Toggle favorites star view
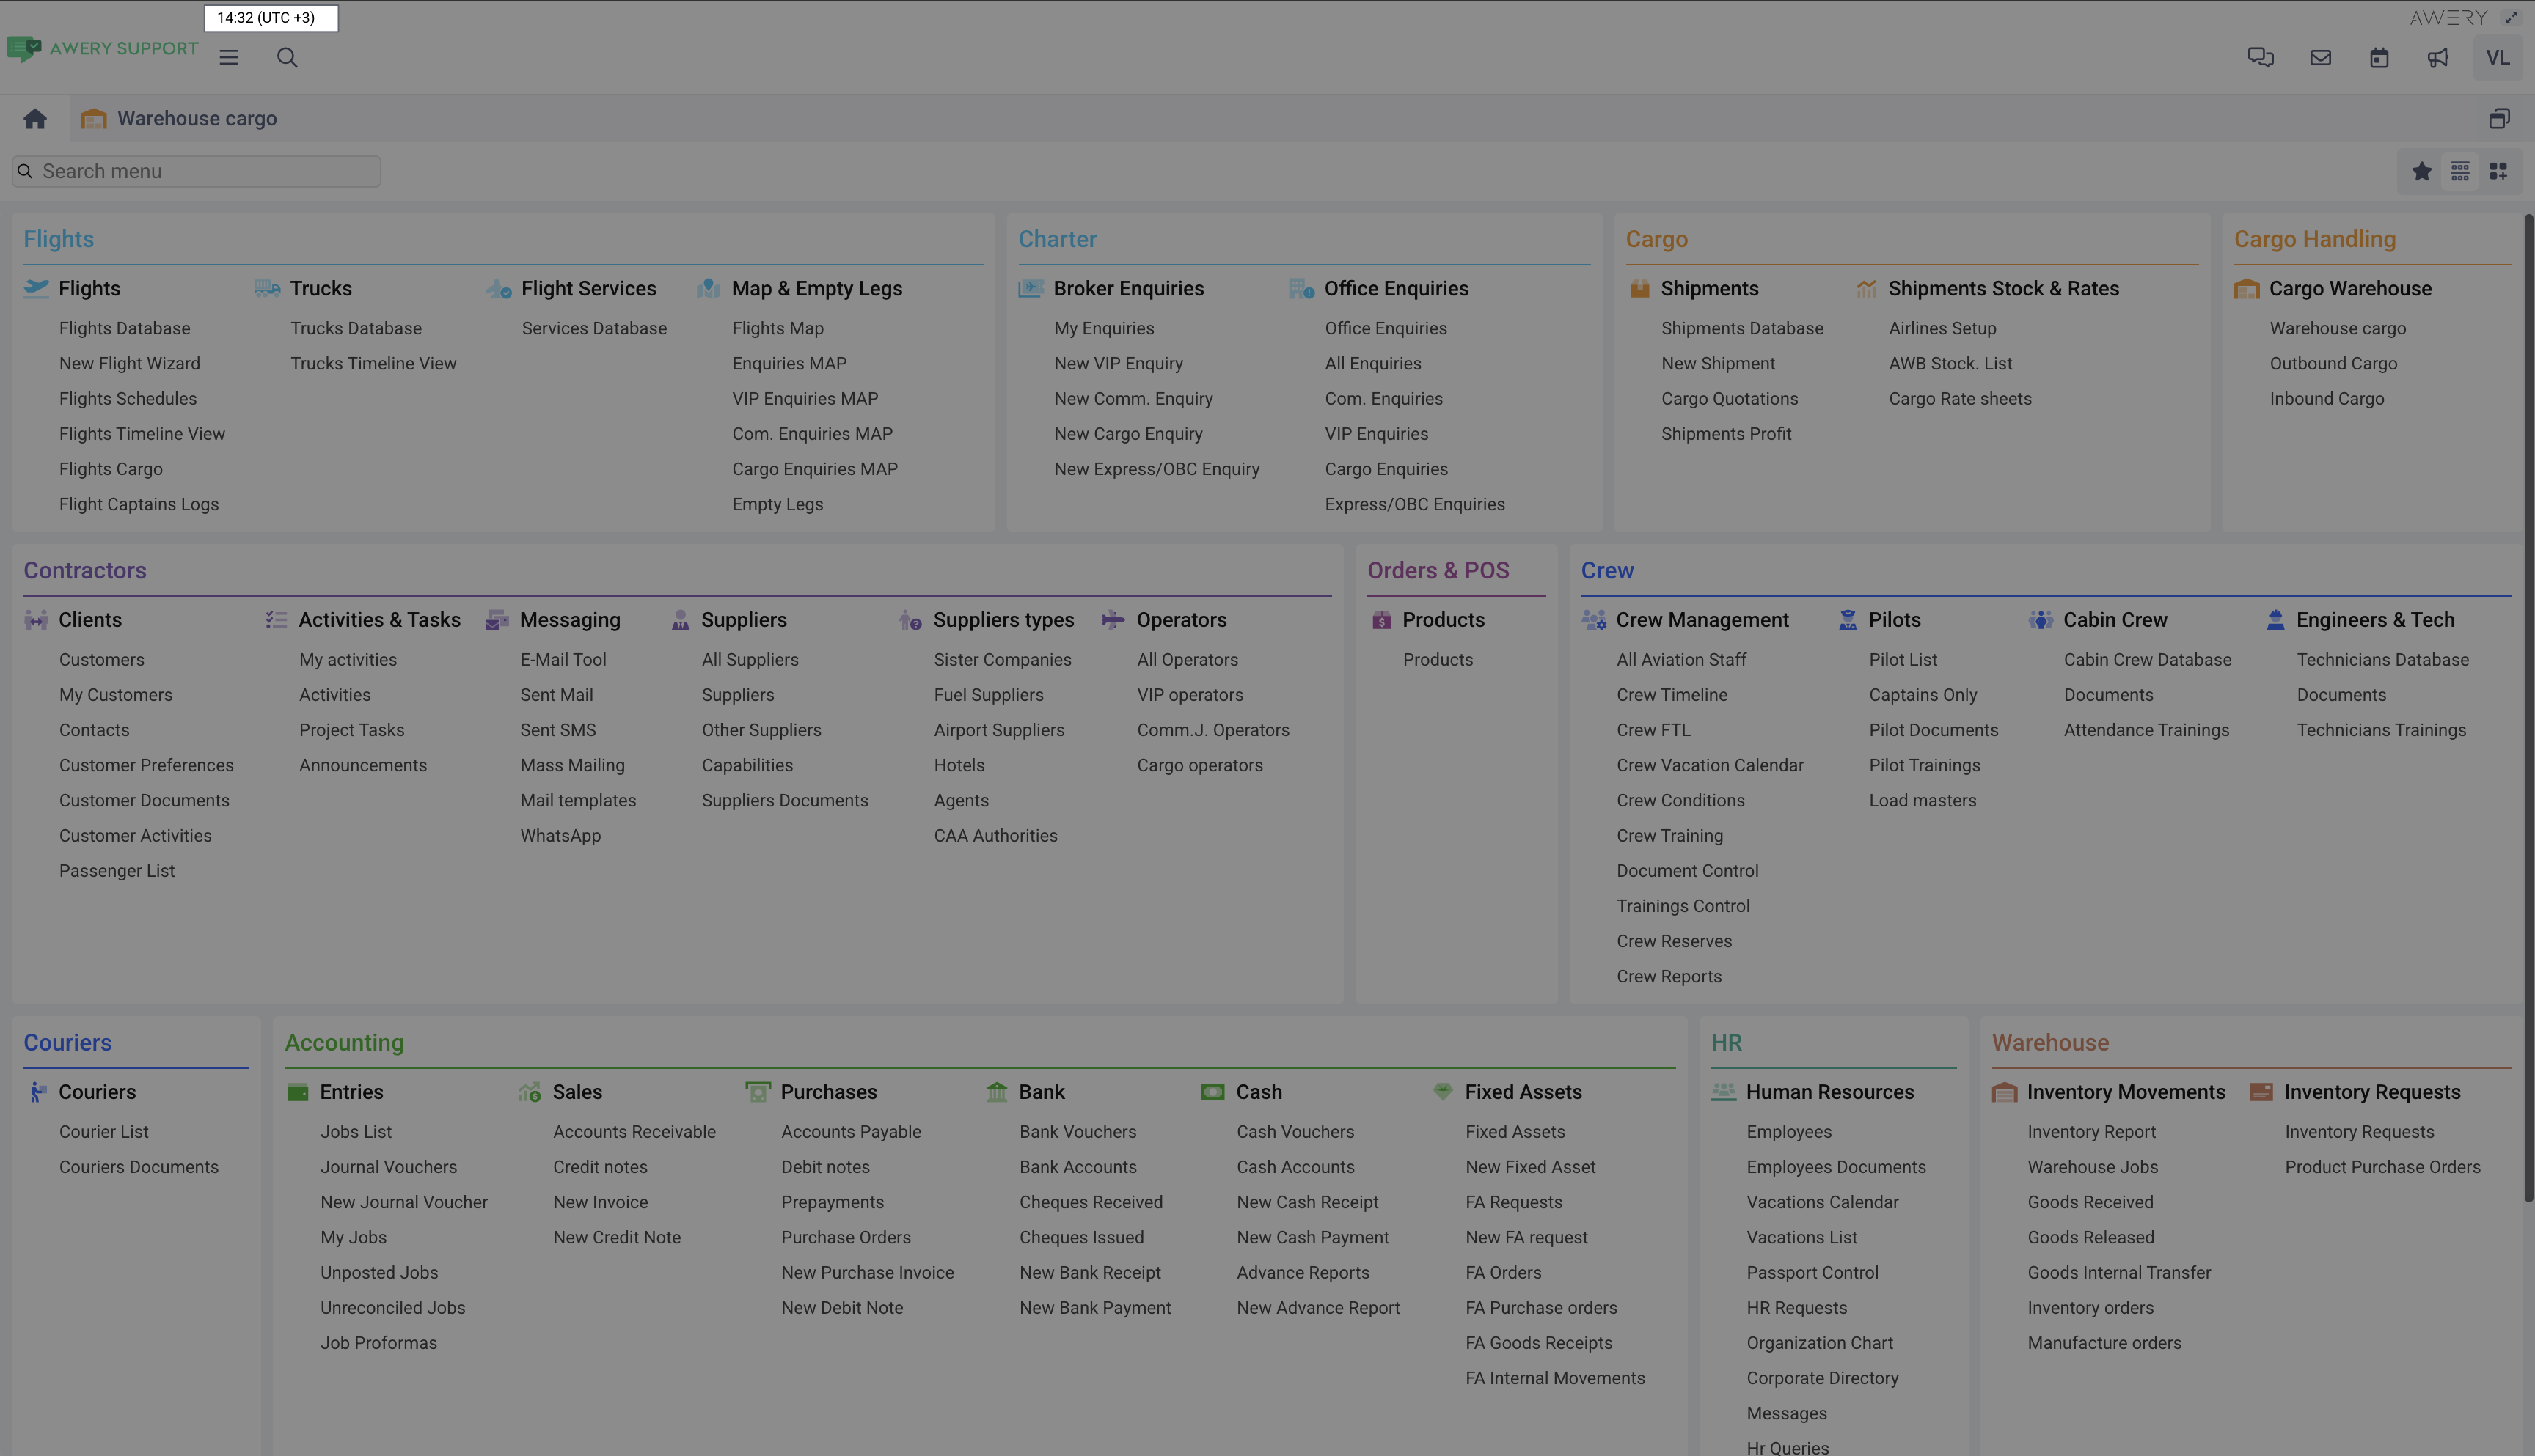The height and width of the screenshot is (1456, 2535). point(2421,171)
